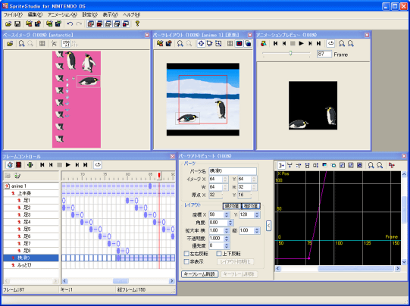Click the help question-mark icon
The width and height of the screenshot is (410, 306).
(x=137, y=23)
